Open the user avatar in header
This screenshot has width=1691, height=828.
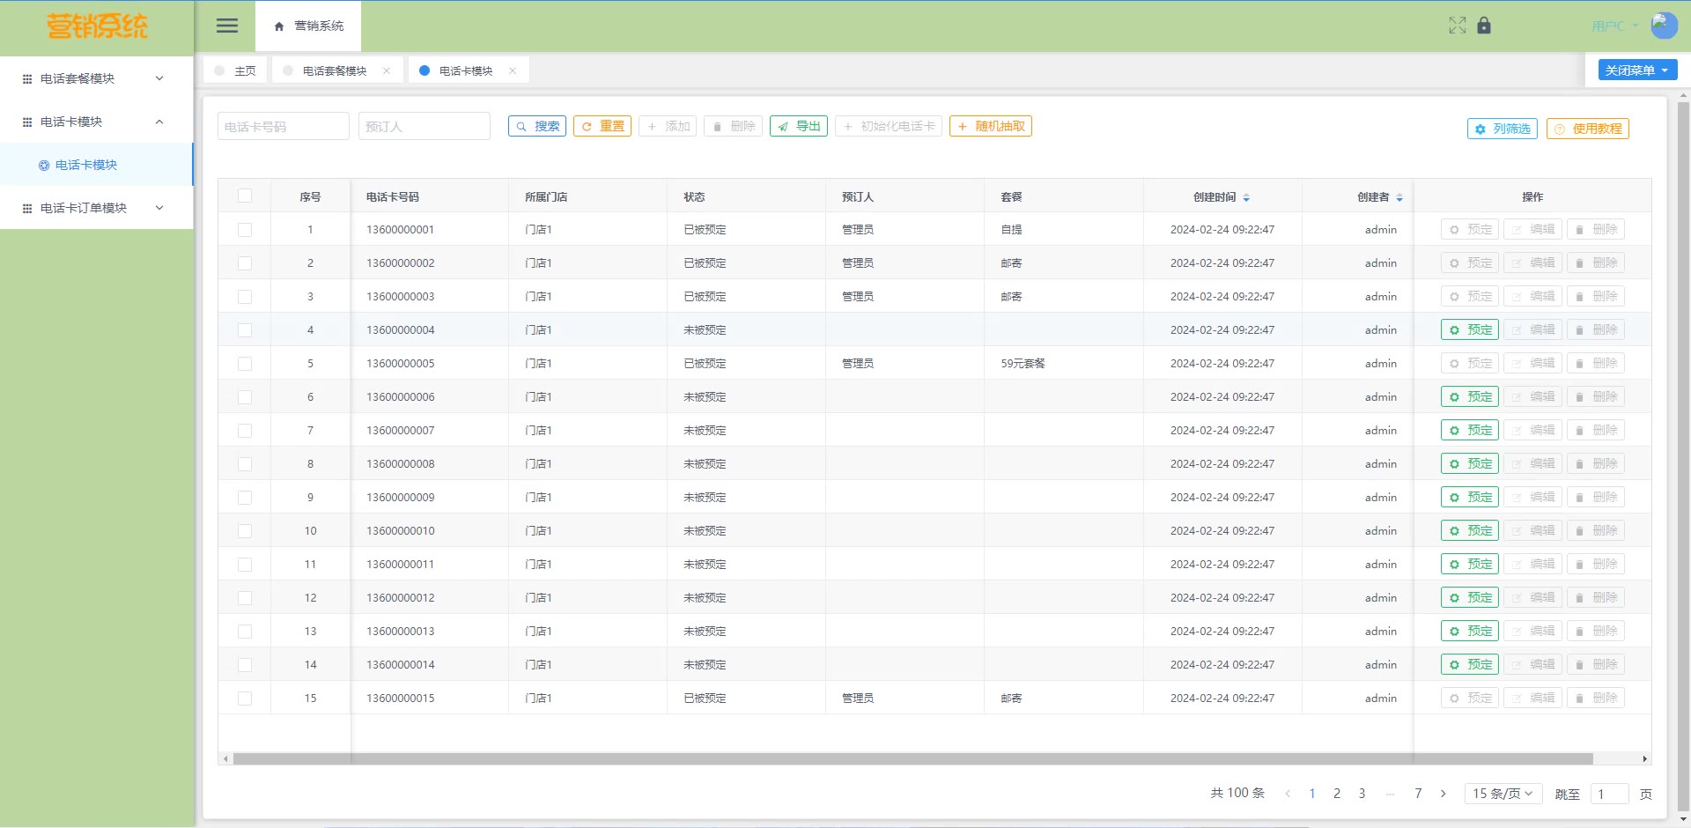(x=1663, y=26)
